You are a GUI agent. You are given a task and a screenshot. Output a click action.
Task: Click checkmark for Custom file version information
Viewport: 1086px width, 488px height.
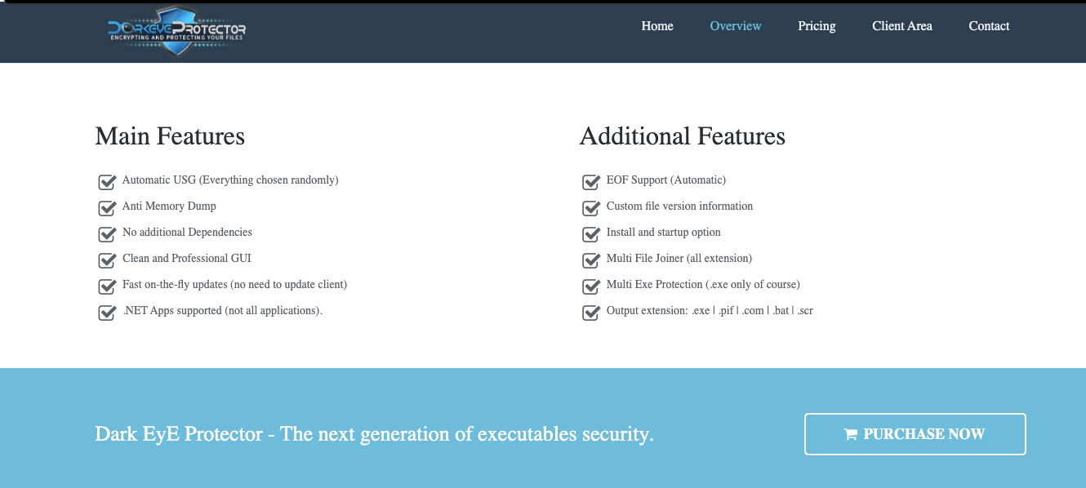(591, 207)
